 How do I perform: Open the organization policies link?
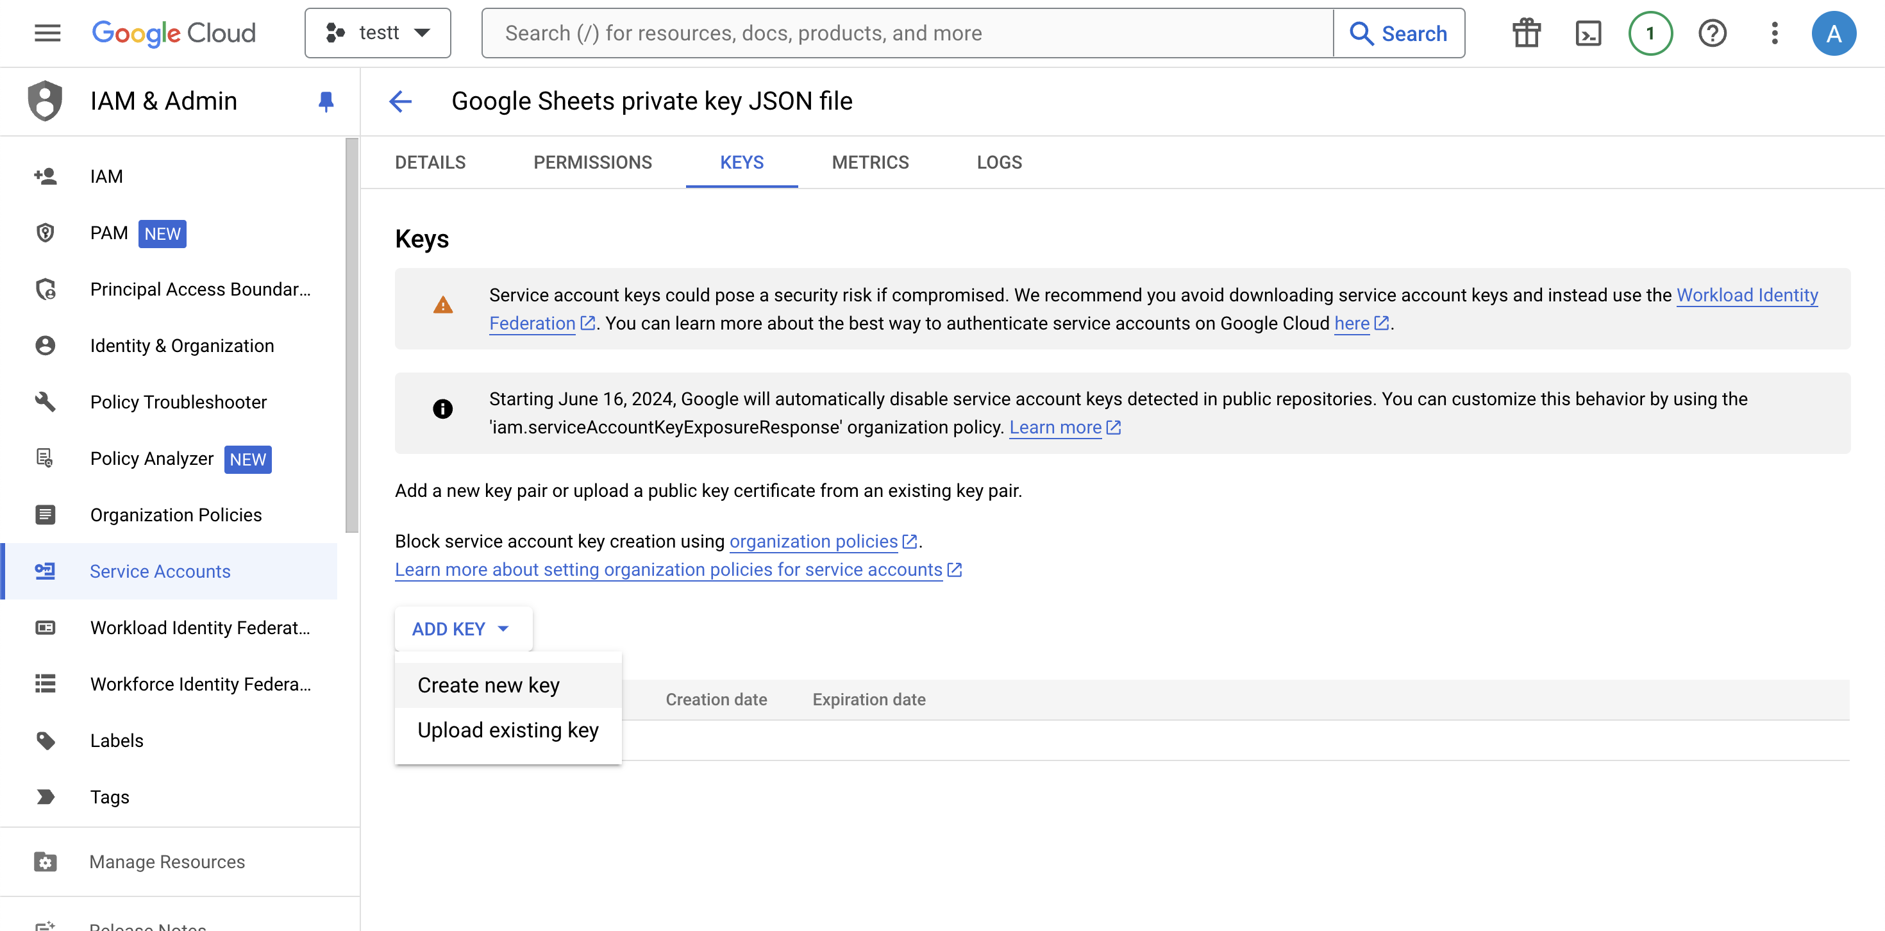pyautogui.click(x=813, y=541)
